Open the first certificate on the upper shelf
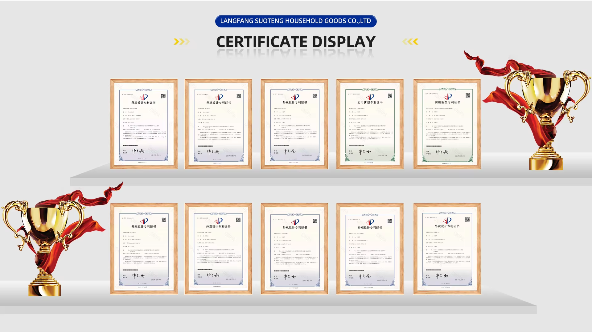Viewport: 592px width, 332px height. (x=144, y=124)
